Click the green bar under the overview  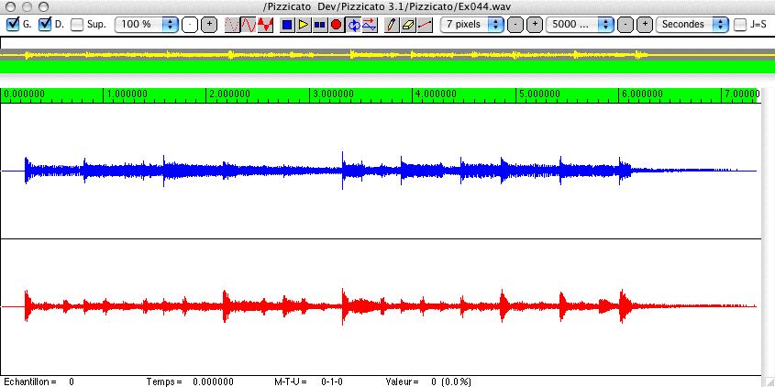pos(387,67)
